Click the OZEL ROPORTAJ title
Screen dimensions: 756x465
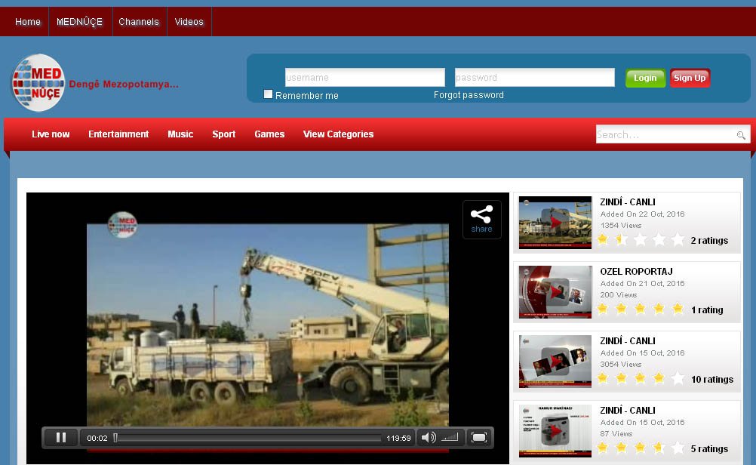[x=637, y=272]
